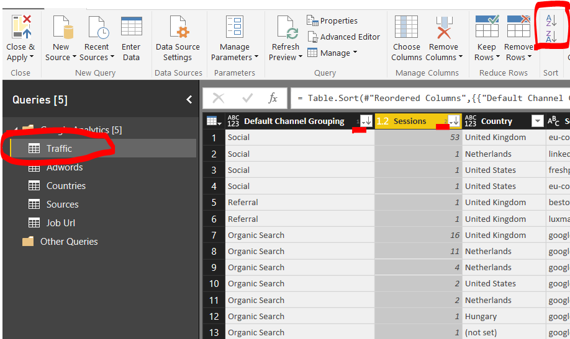The width and height of the screenshot is (570, 339).
Task: Open the Refresh Preview dropdown arrow
Action: pyautogui.click(x=301, y=57)
